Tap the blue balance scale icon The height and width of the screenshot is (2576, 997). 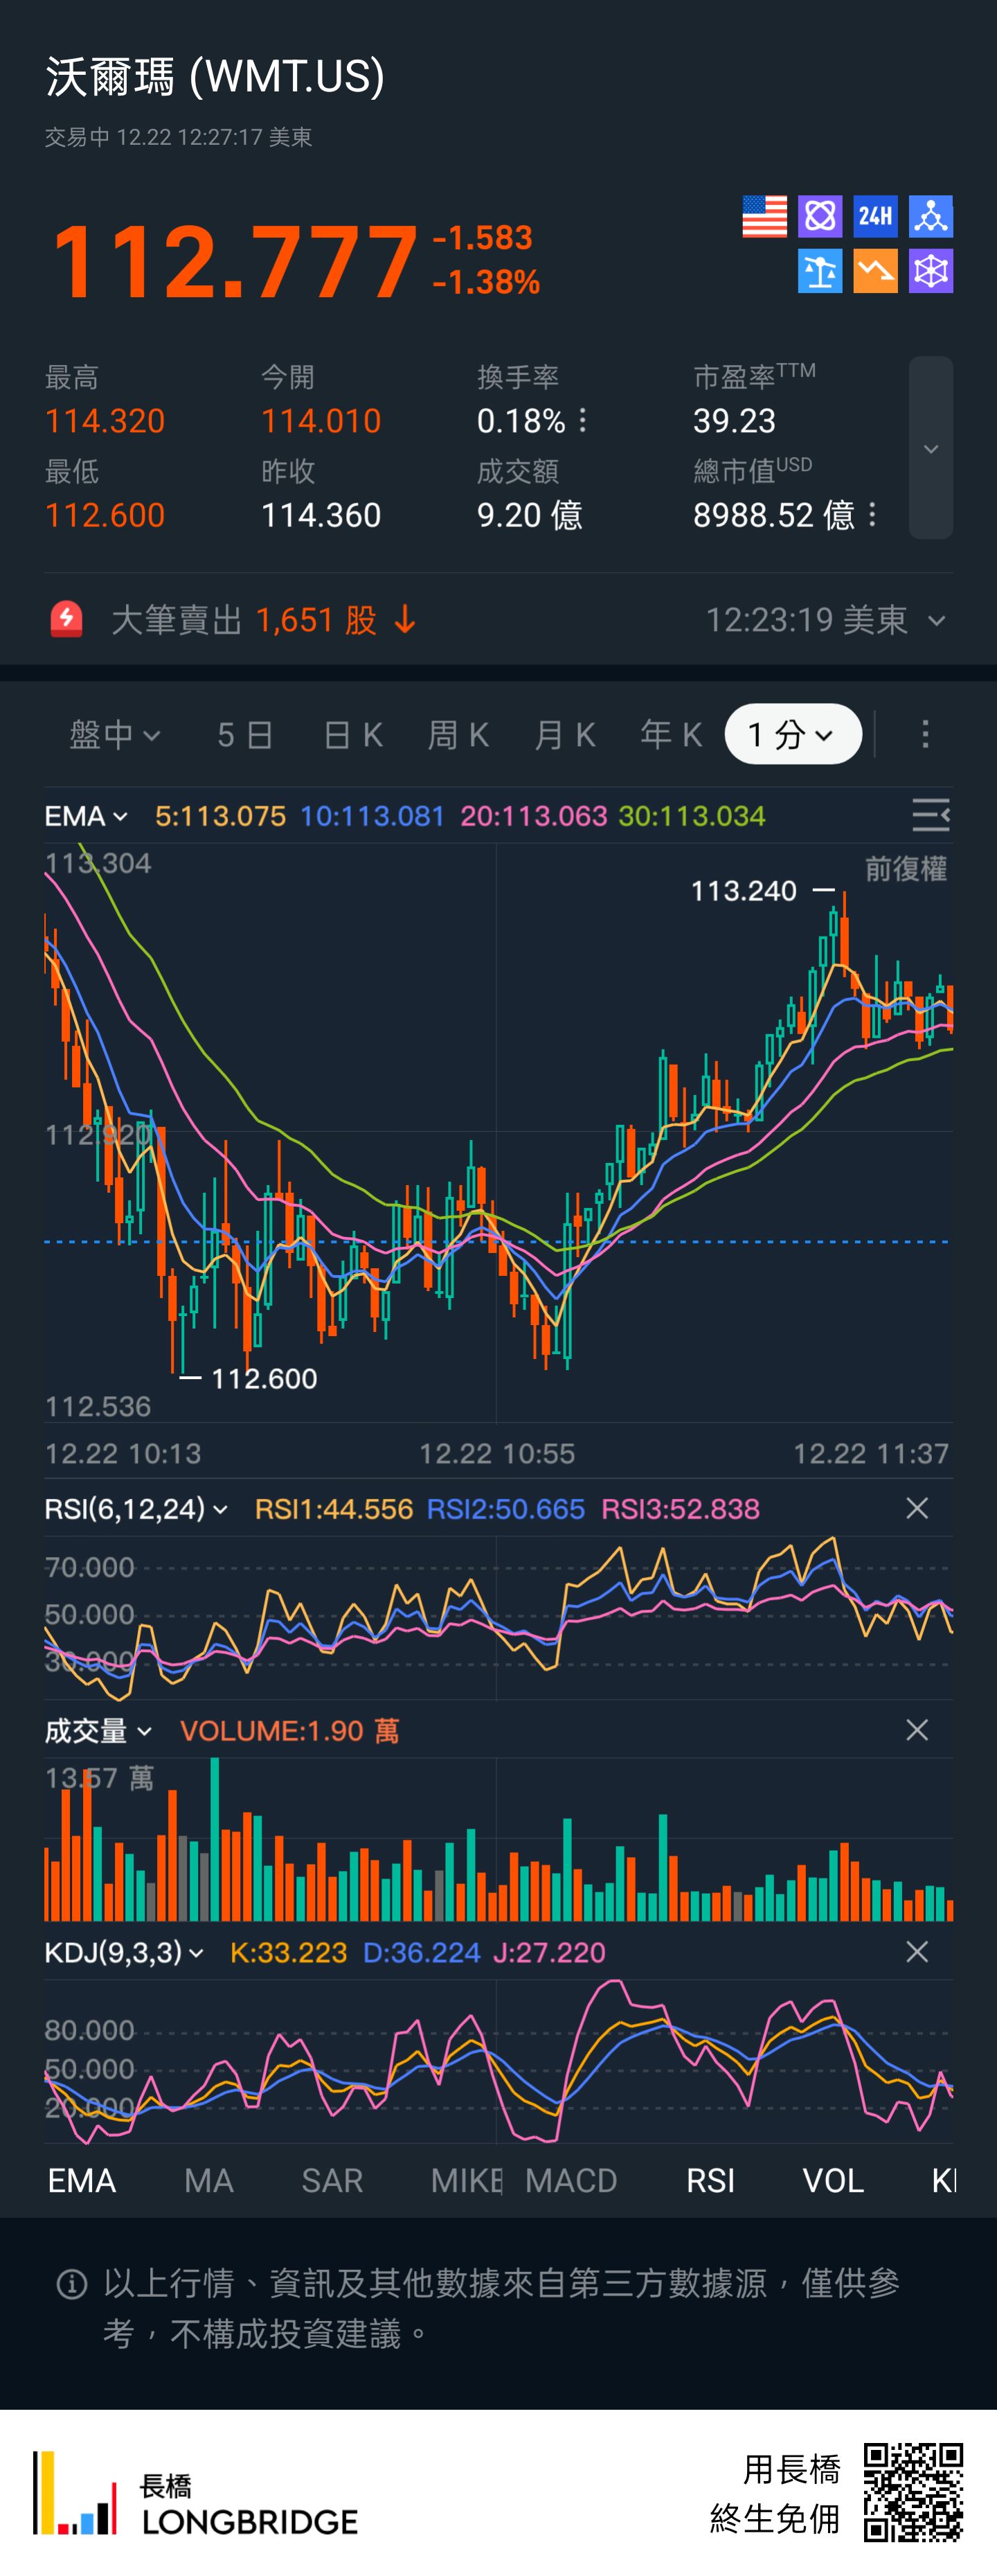[x=820, y=271]
